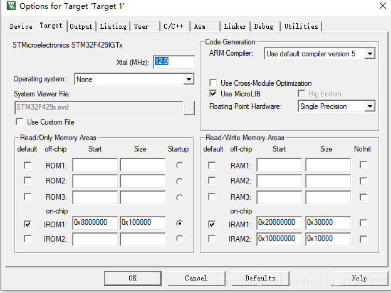Expand the Floating Point Hardware dropdown
The width and height of the screenshot is (391, 293).
pos(370,106)
